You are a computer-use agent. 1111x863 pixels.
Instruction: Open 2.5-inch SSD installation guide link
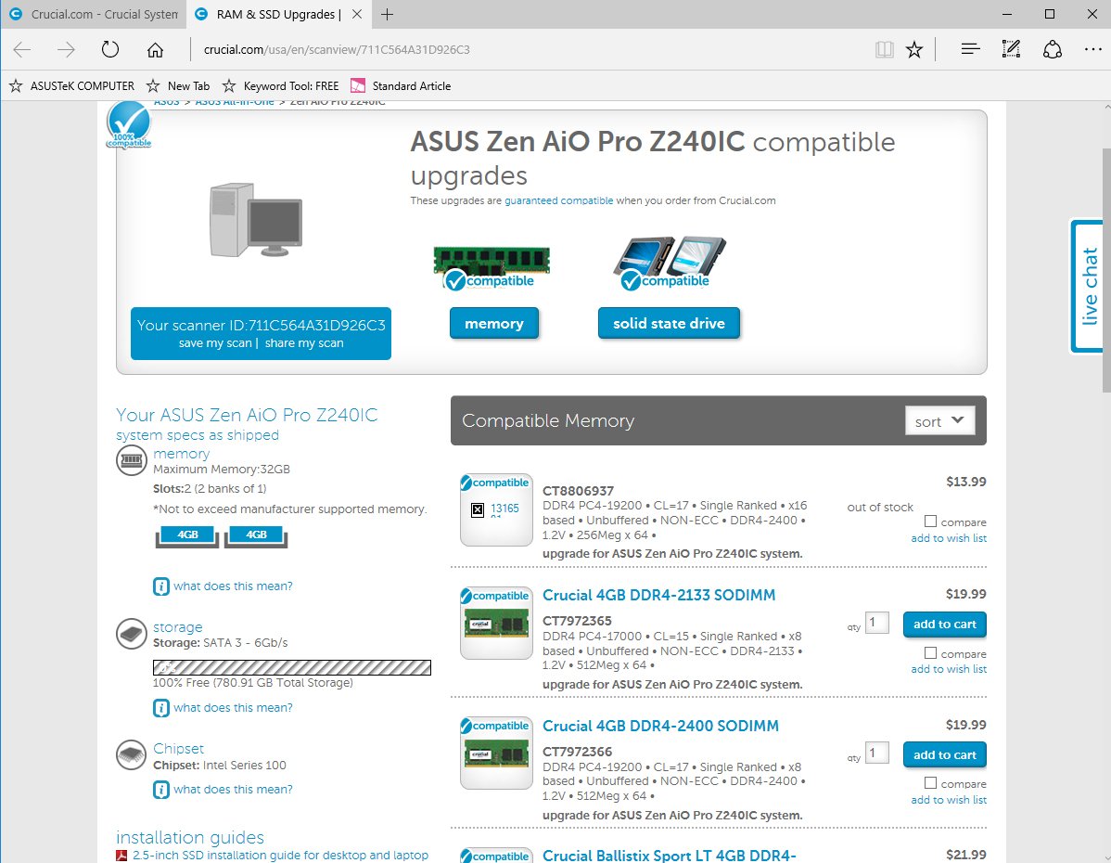281,856
